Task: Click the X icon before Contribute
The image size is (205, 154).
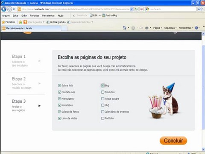Action: coord(74,15)
